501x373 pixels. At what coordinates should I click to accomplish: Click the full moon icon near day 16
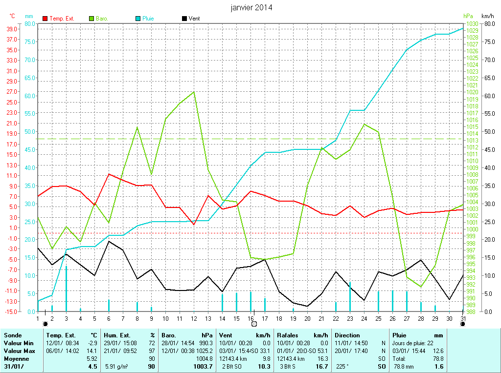pyautogui.click(x=254, y=323)
